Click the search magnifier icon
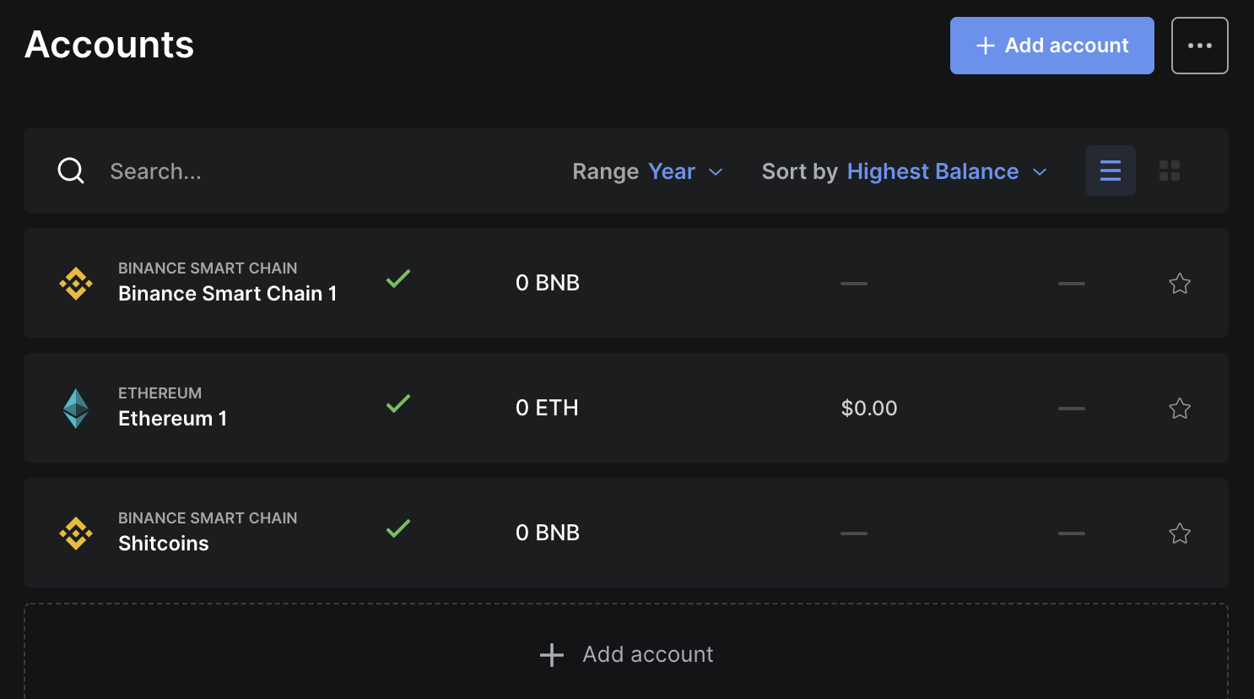Screen dimensions: 1254x699 [71, 171]
